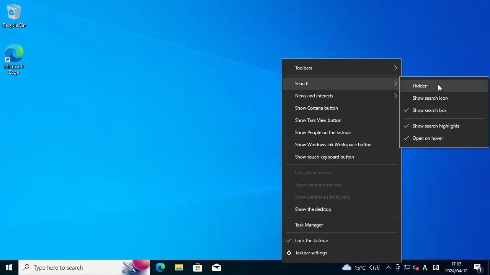
Task: Click the IME input mode A indicator
Action: click(x=425, y=267)
